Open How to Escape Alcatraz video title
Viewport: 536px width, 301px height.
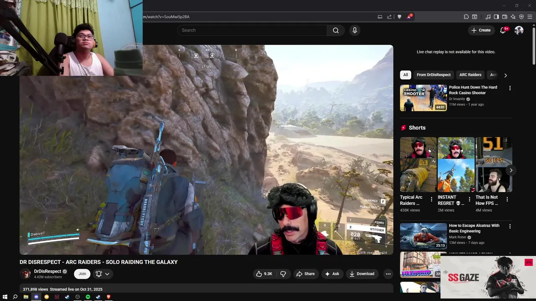click(x=474, y=228)
